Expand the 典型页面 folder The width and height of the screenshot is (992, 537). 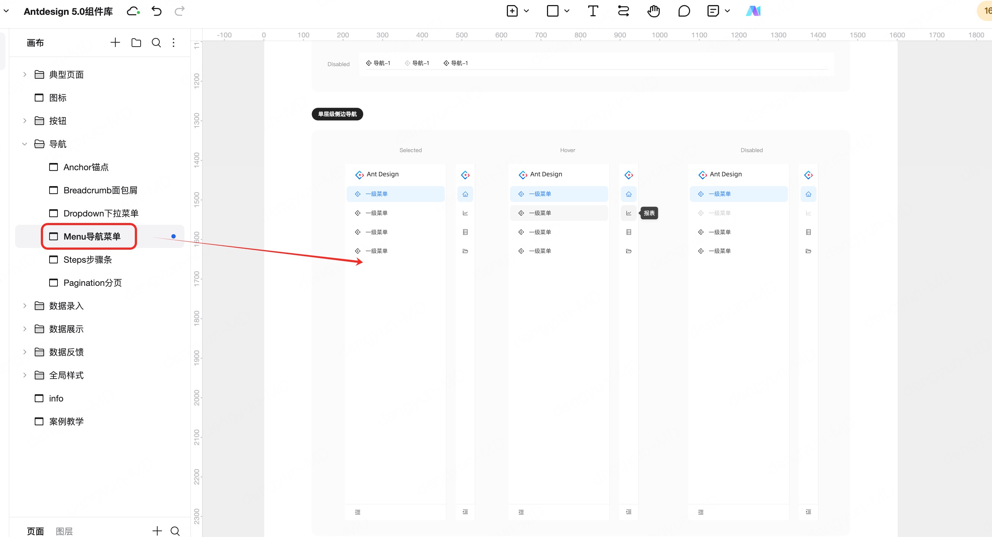[25, 74]
